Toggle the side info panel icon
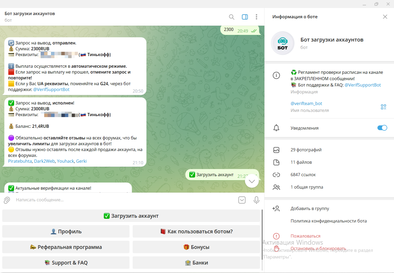 pyautogui.click(x=245, y=17)
